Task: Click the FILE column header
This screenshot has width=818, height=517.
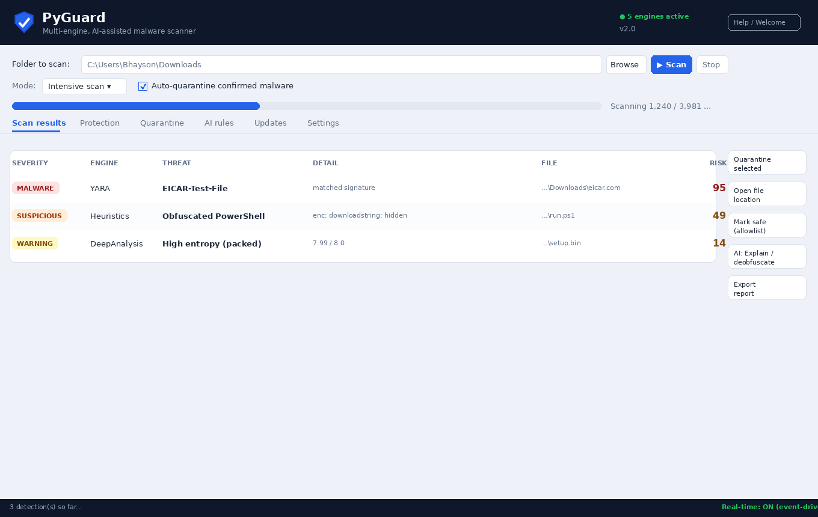Action: 549,164
